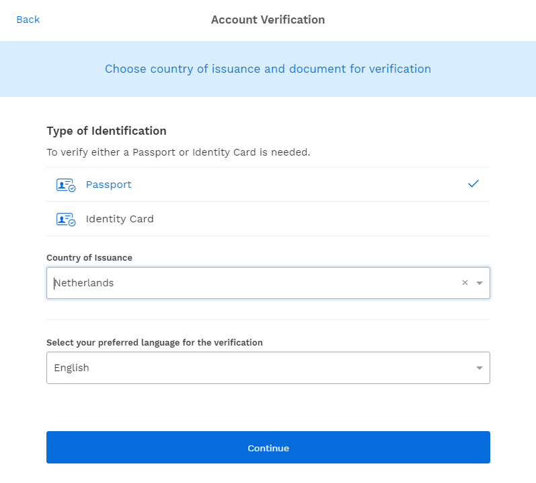
Task: Click the Identity Card label text
Action: [120, 219]
